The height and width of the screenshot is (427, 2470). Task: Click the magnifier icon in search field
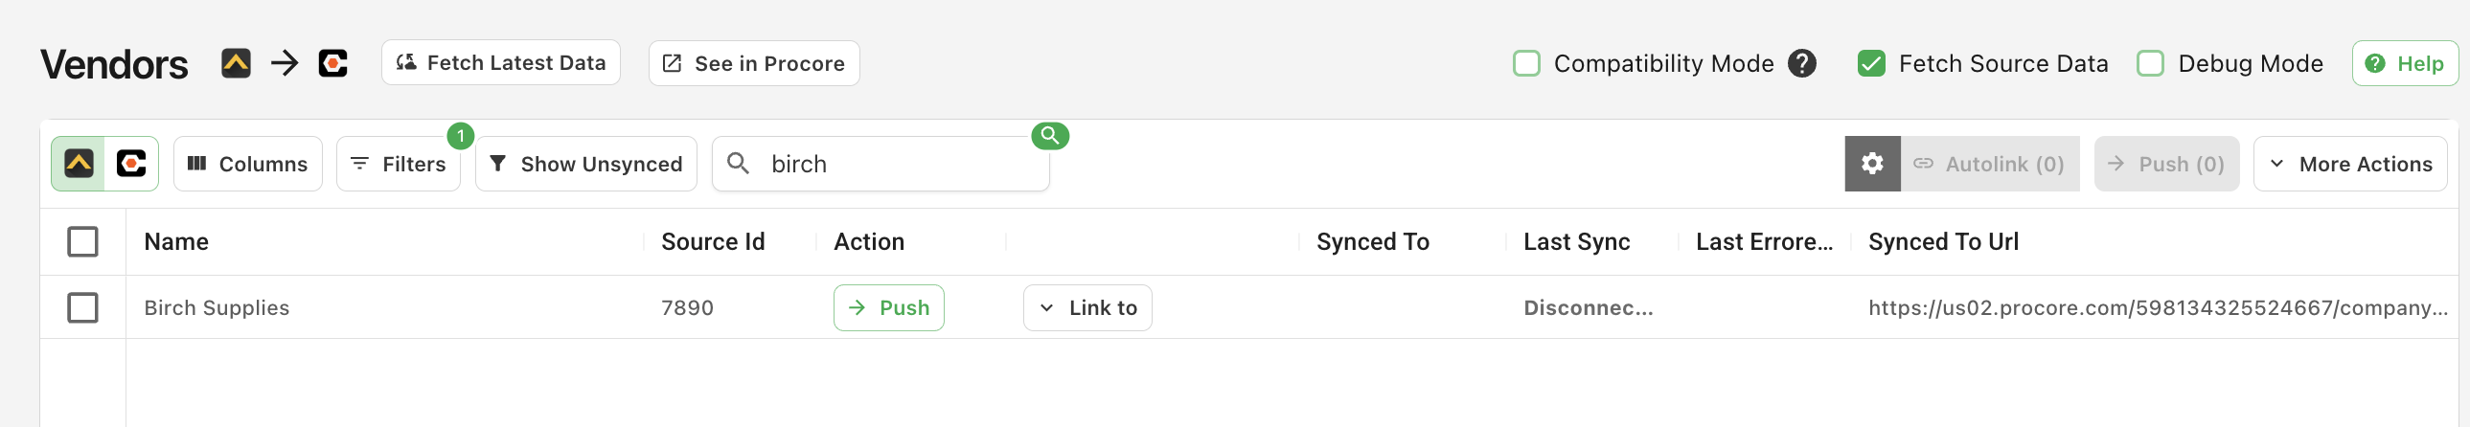pos(738,164)
